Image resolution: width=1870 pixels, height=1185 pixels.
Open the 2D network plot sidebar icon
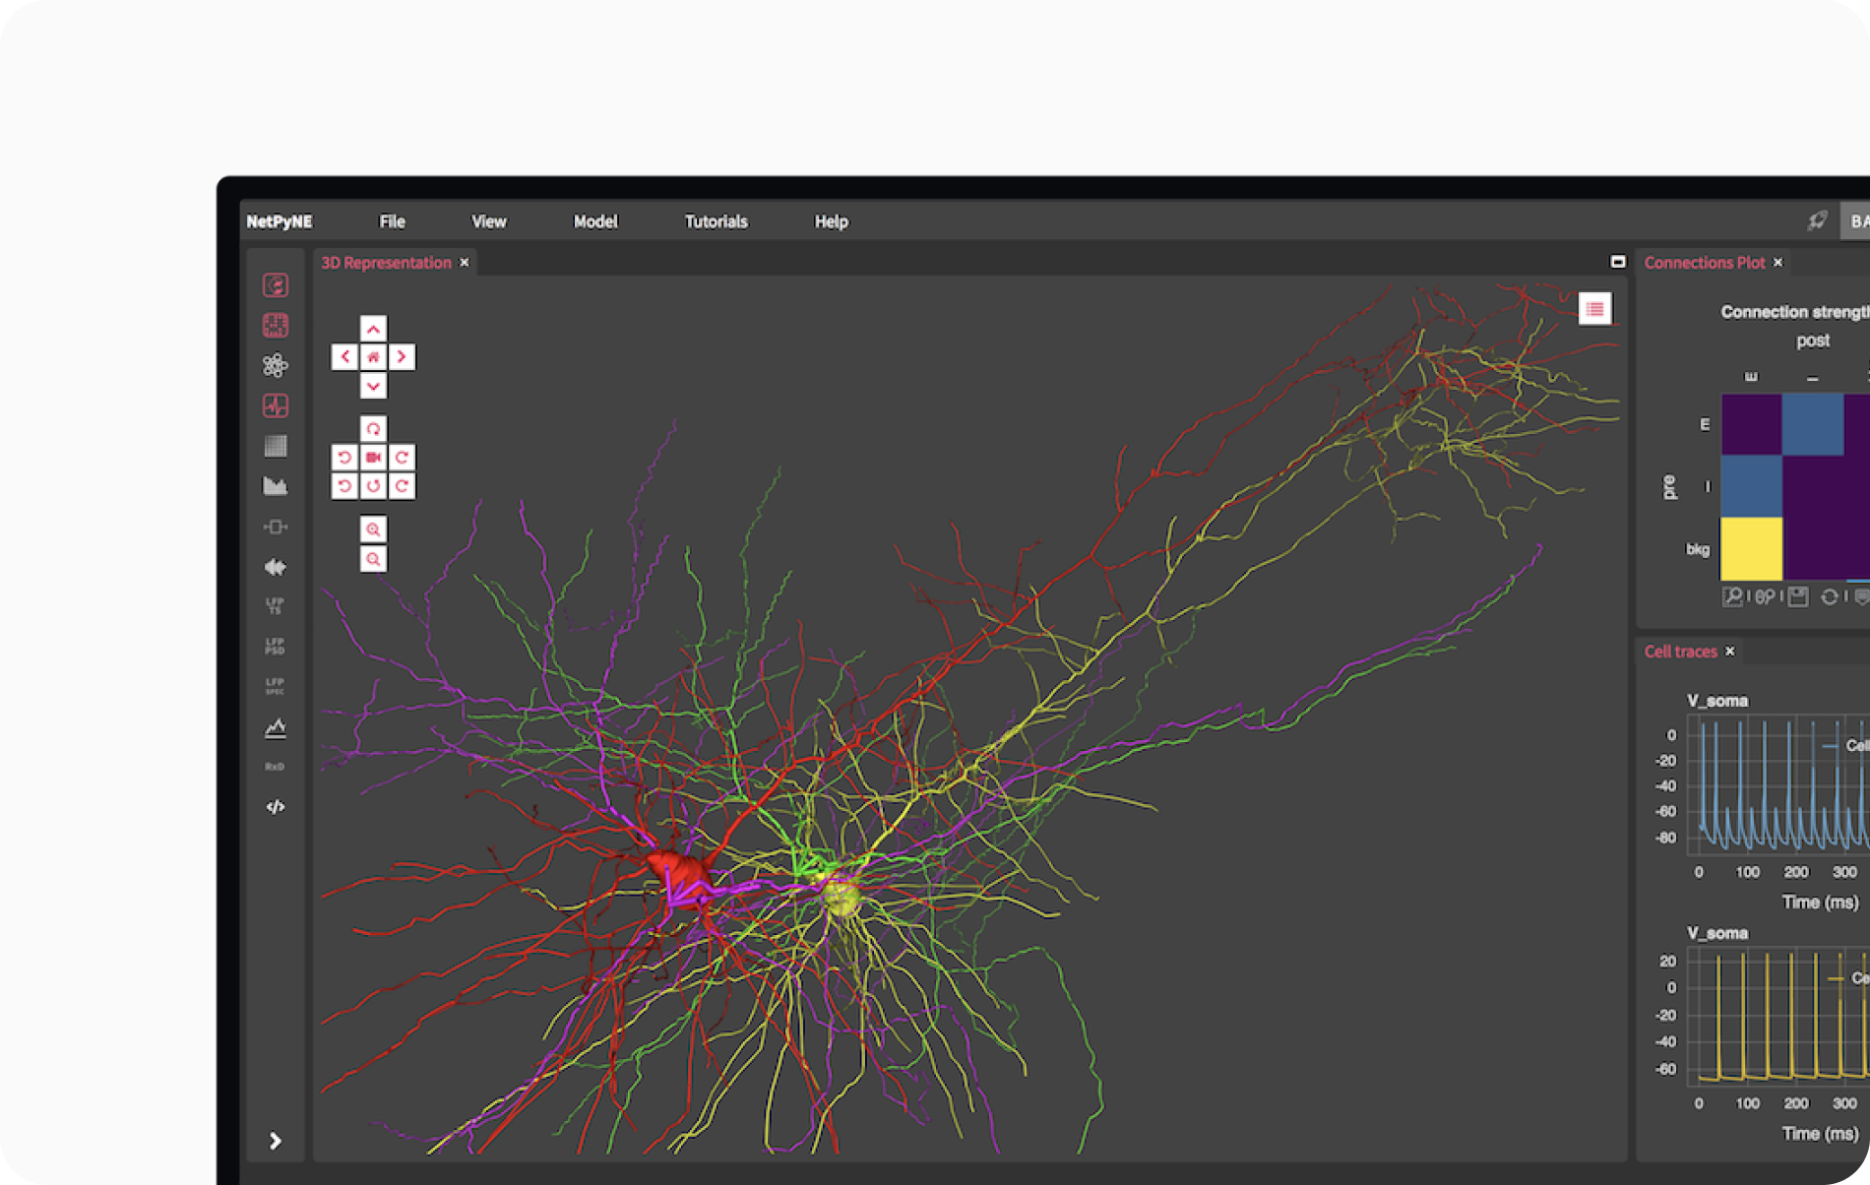pos(276,325)
